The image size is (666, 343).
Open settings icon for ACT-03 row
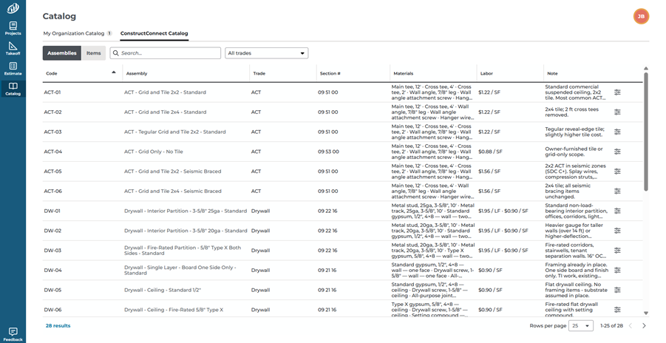(617, 132)
